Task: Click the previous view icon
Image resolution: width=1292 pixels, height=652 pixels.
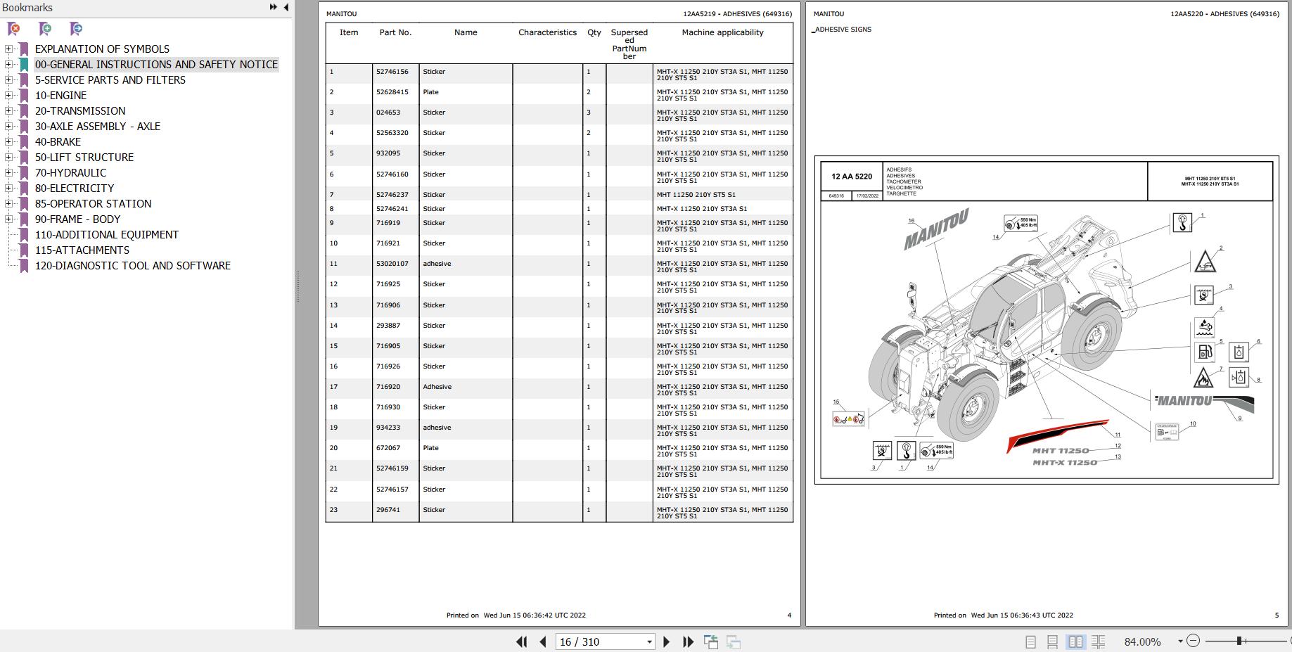Action: tap(711, 641)
